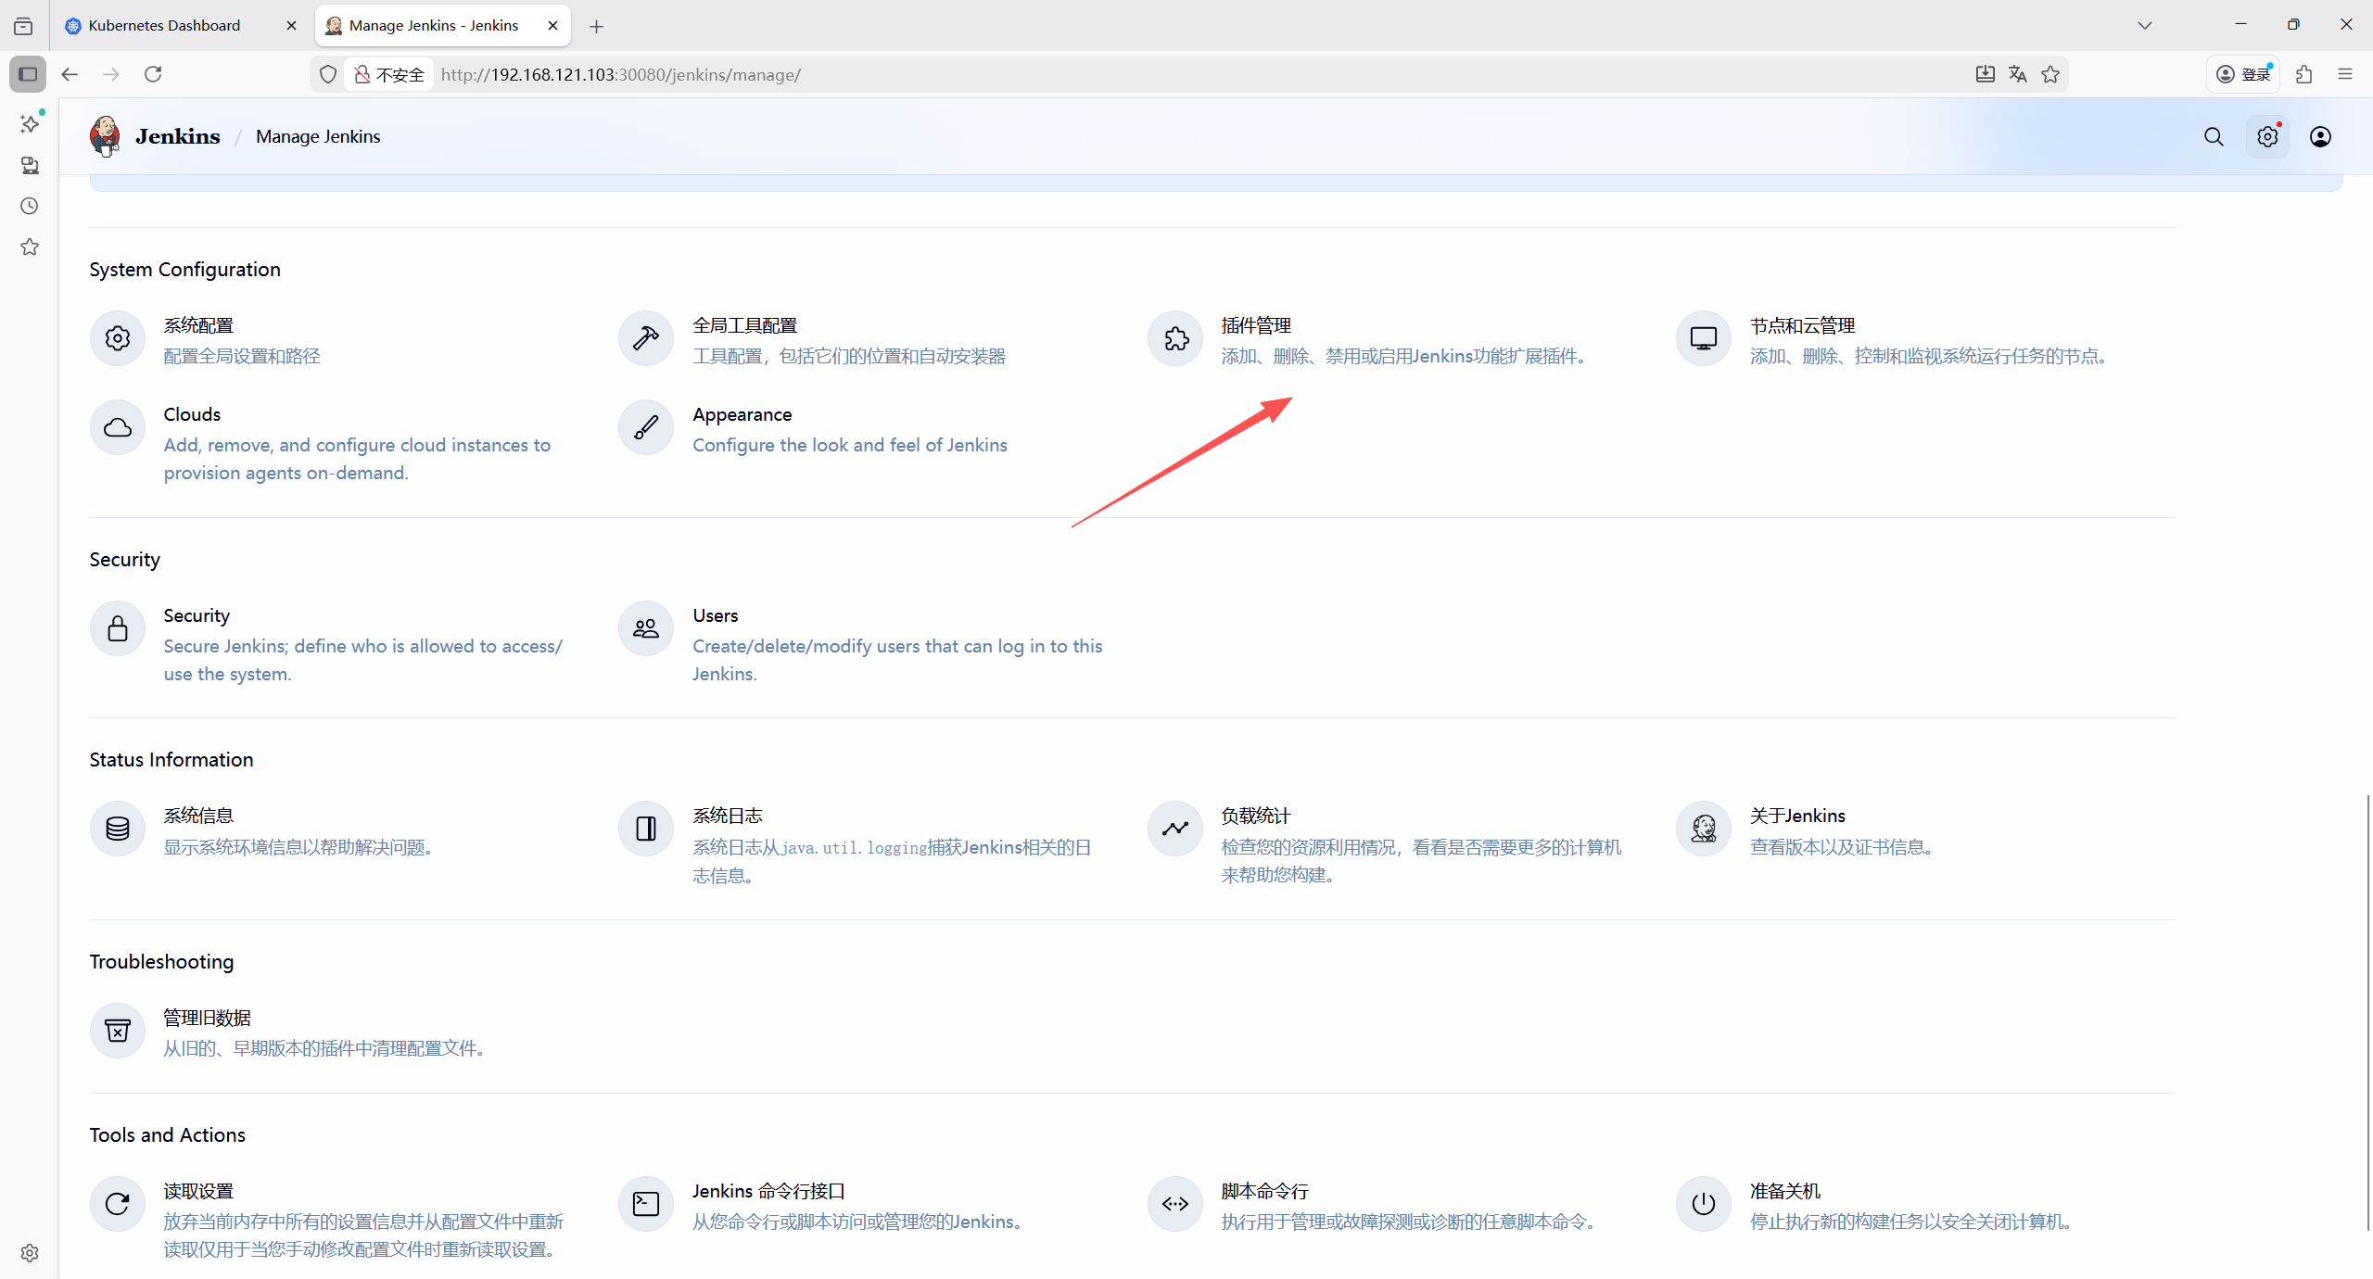The width and height of the screenshot is (2373, 1279).
Task: Bookmark this page with star icon
Action: [x=2050, y=74]
